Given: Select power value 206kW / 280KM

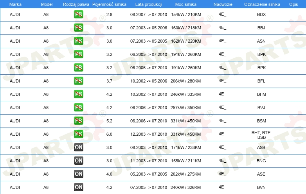Looking at the screenshot, I should point(185,81).
